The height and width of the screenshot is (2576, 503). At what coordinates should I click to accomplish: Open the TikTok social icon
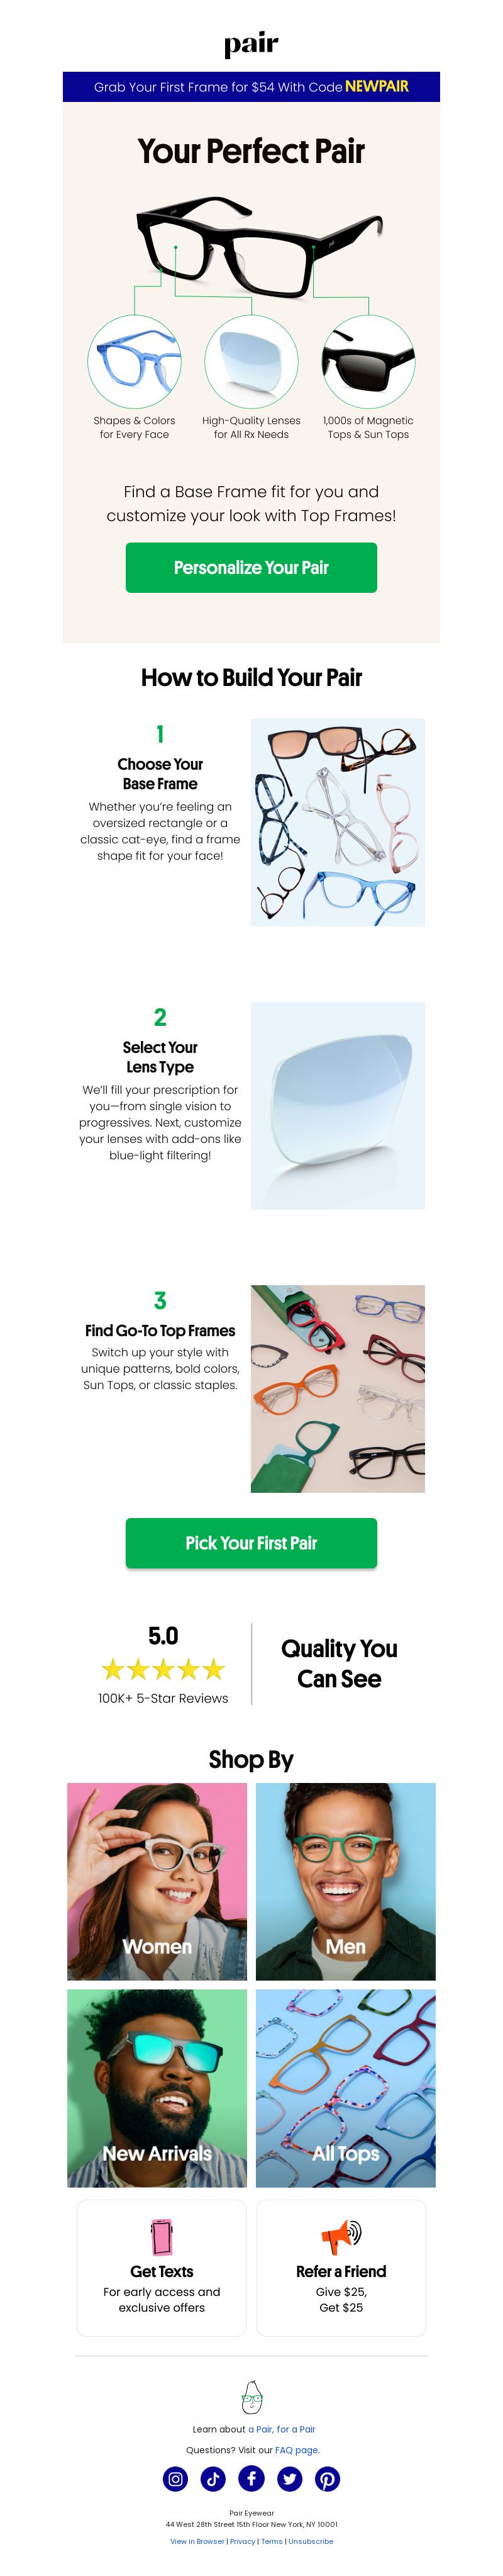click(x=213, y=2479)
